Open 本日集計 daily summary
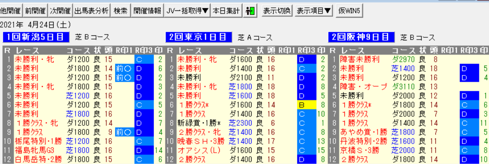Screen dimensions: 489x164 point(226,11)
